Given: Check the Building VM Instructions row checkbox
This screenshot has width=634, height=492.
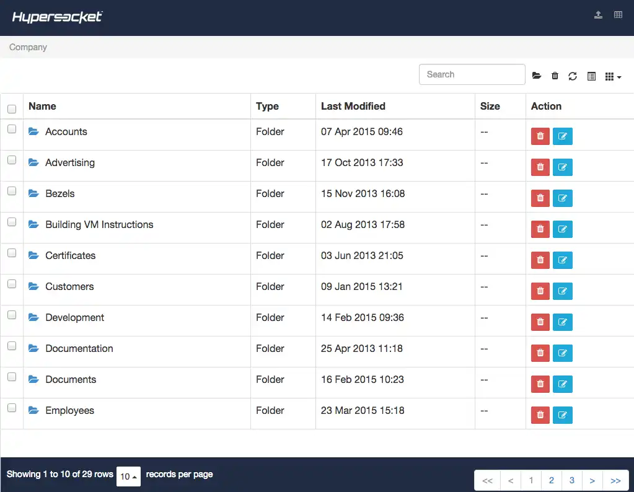Looking at the screenshot, I should tap(12, 222).
